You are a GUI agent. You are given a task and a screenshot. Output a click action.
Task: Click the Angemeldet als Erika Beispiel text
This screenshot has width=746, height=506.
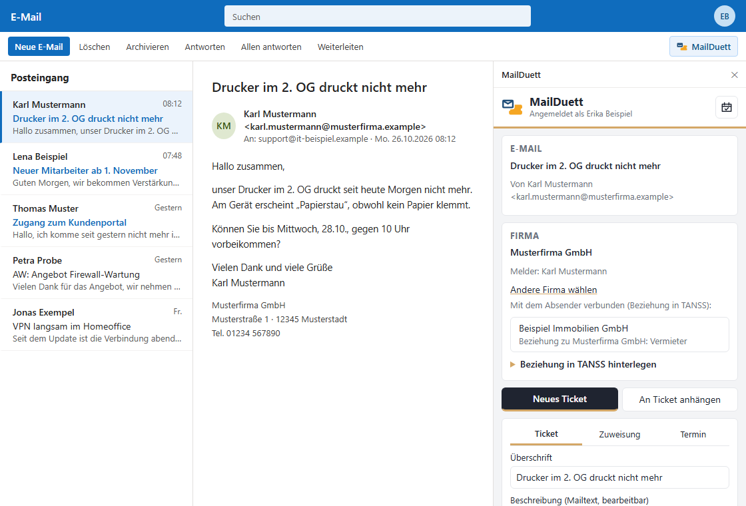click(580, 114)
